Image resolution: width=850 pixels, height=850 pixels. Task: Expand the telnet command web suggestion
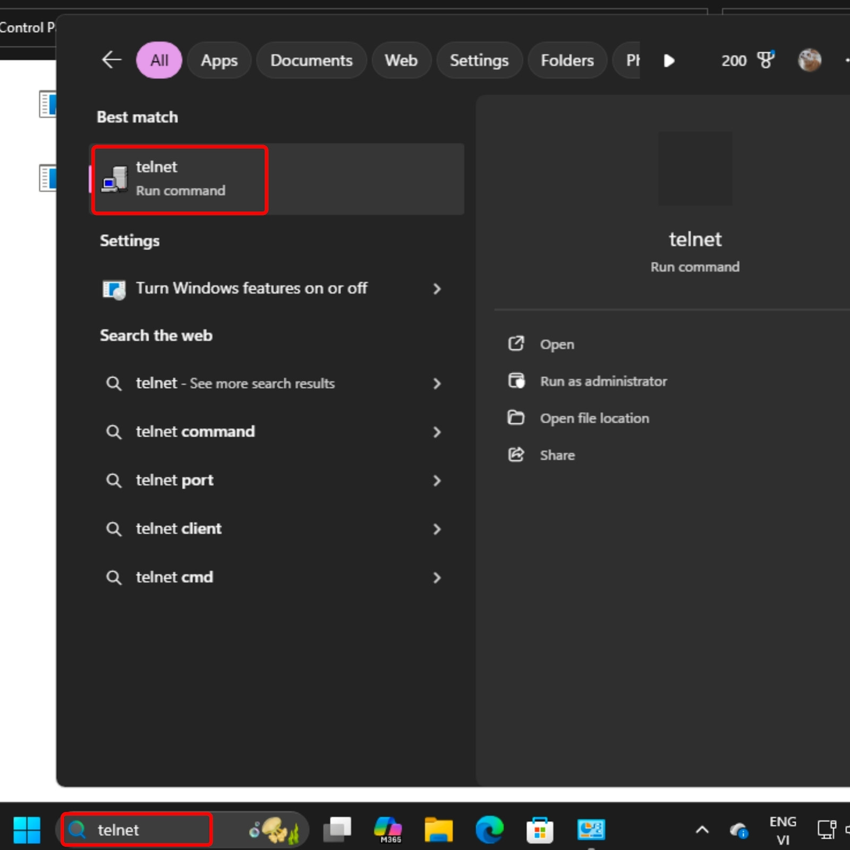pos(437,432)
